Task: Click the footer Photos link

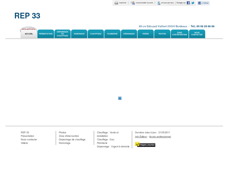Action: pyautogui.click(x=62, y=133)
